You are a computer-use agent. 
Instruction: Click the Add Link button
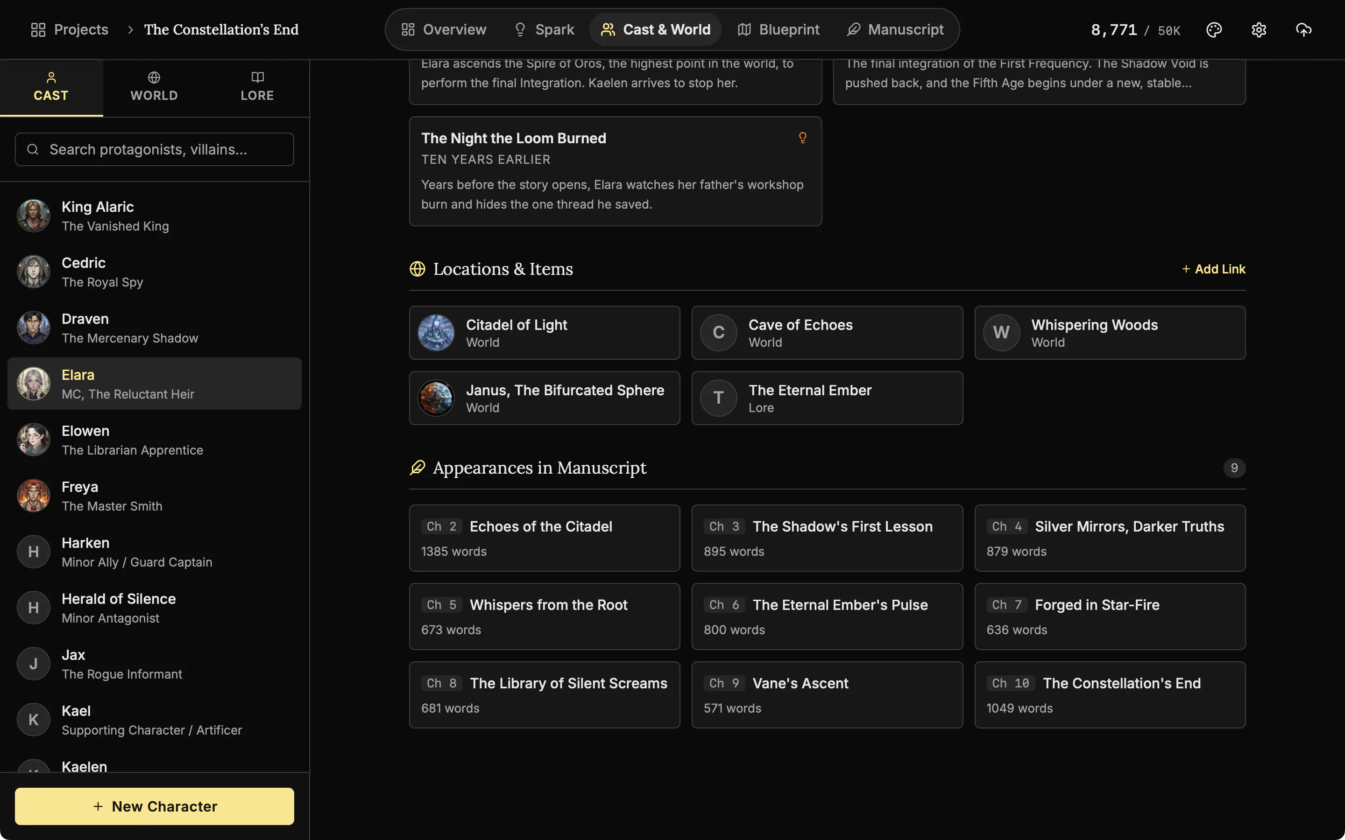1213,269
